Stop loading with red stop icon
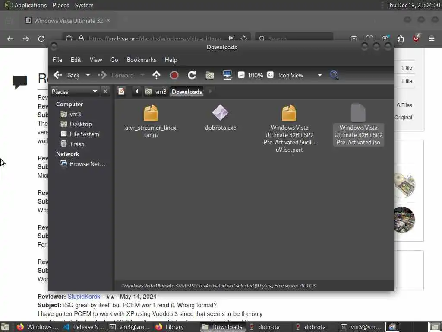The width and height of the screenshot is (442, 332). (174, 75)
